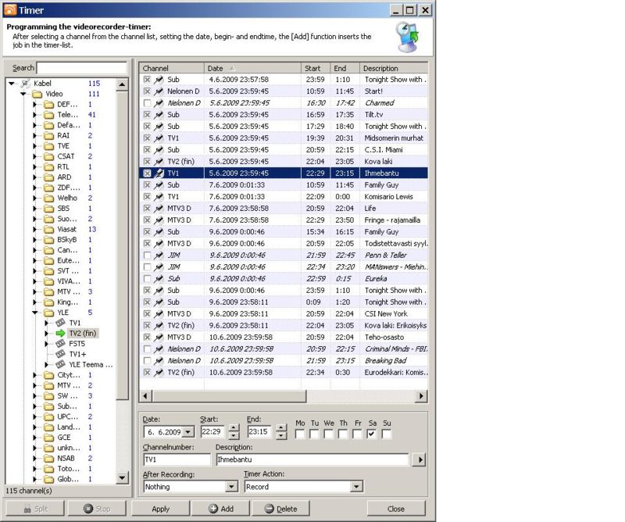625x522 pixels.
Task: Tick the Su weekday checkbox
Action: [386, 434]
